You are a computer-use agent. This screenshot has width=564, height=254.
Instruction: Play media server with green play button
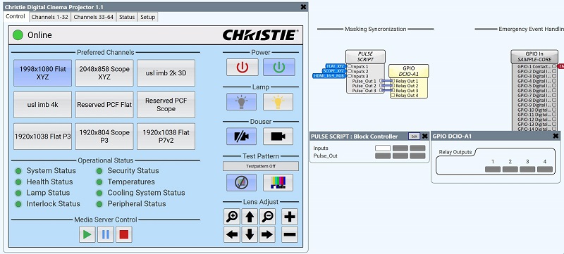tap(87, 234)
